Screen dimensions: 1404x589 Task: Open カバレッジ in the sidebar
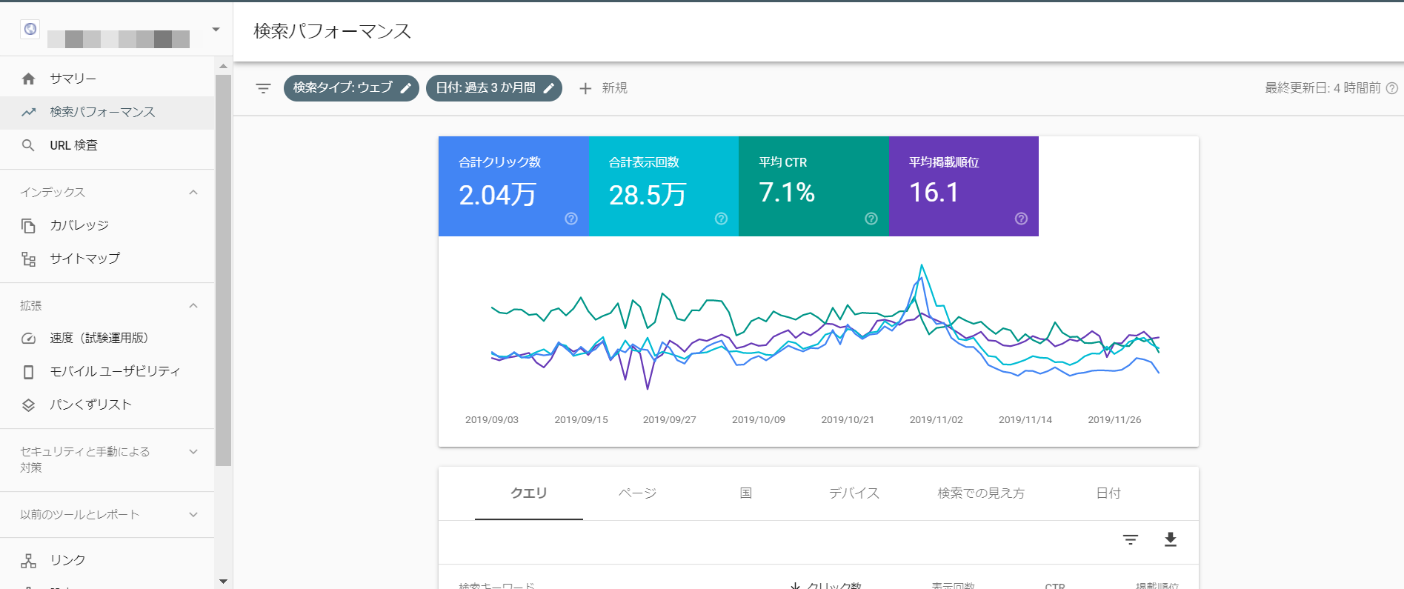tap(79, 225)
